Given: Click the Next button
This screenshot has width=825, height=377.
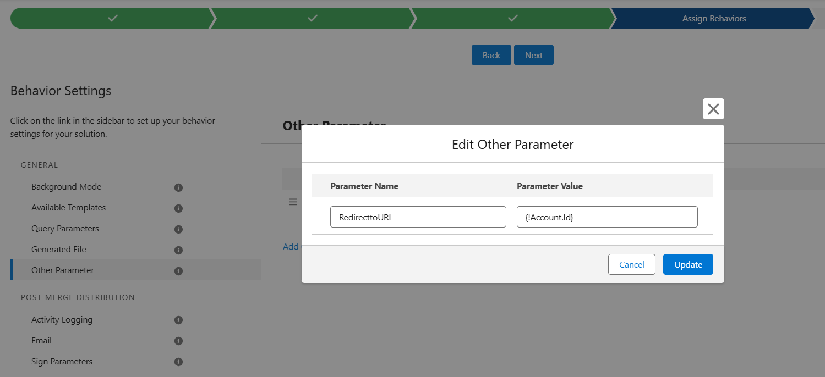Looking at the screenshot, I should click(534, 55).
